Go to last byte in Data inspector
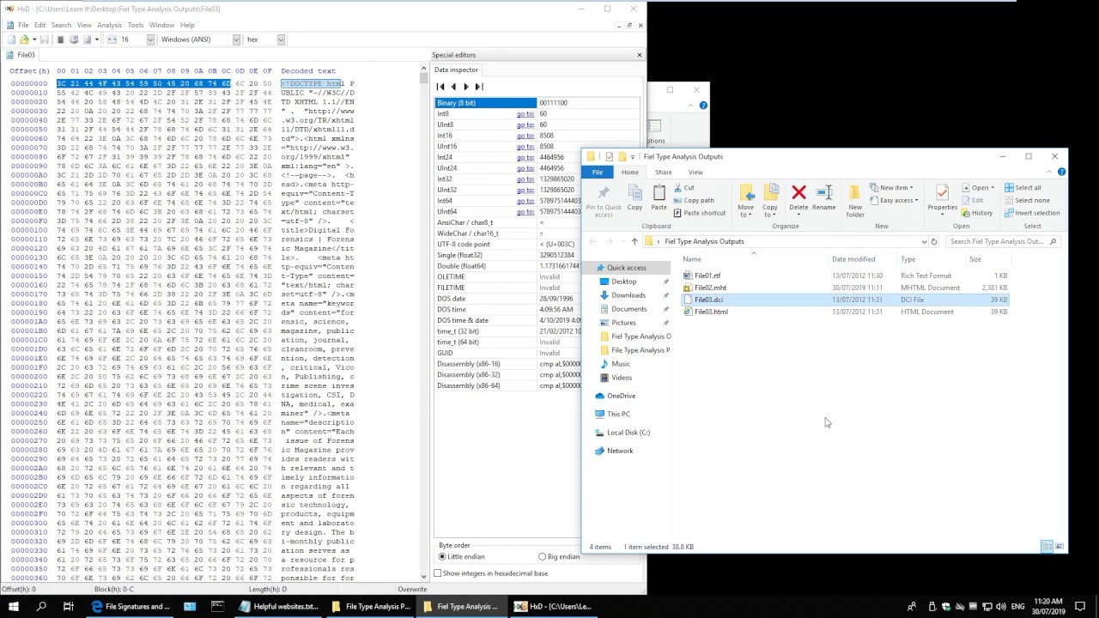 tap(479, 87)
